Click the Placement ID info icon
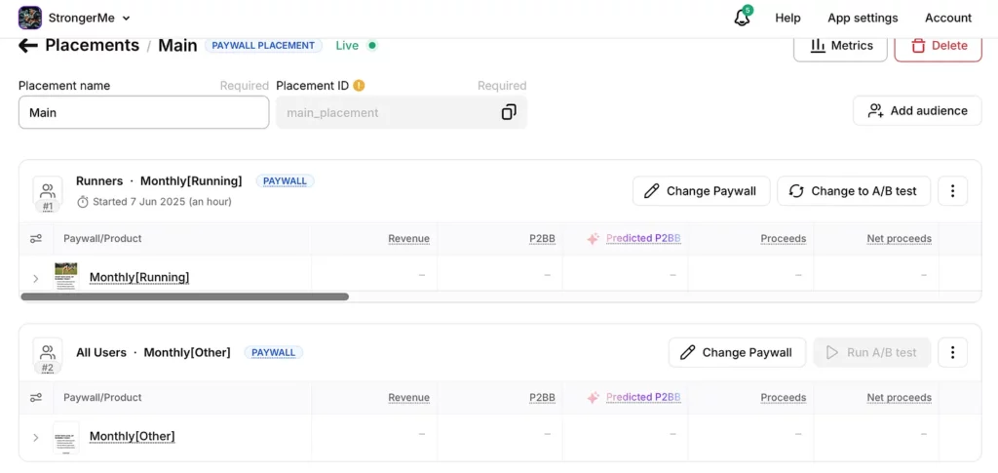This screenshot has width=998, height=473. click(x=359, y=86)
